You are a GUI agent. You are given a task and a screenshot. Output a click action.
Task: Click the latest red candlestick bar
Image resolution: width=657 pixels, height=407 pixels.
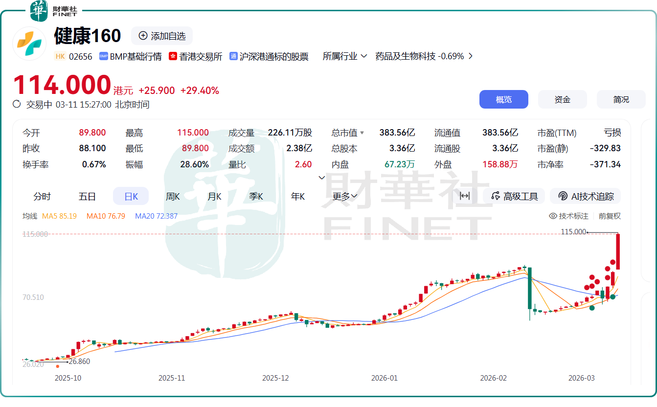point(618,251)
